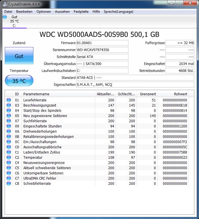Click the drive title WDC WD5000AADS-00S9B0 500,1 GB
Screen dimensions: 199x219
click(99, 34)
